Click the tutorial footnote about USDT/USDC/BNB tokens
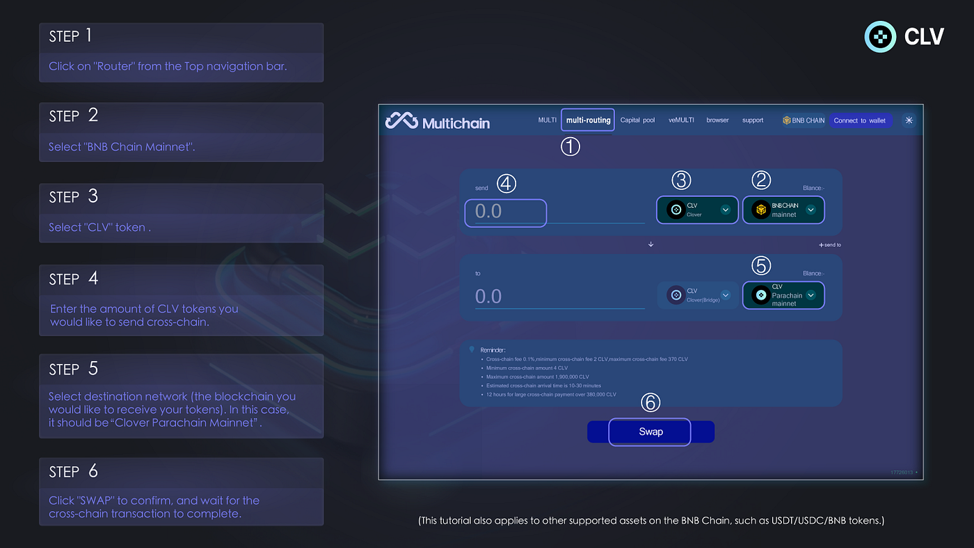The width and height of the screenshot is (974, 548). point(651,521)
